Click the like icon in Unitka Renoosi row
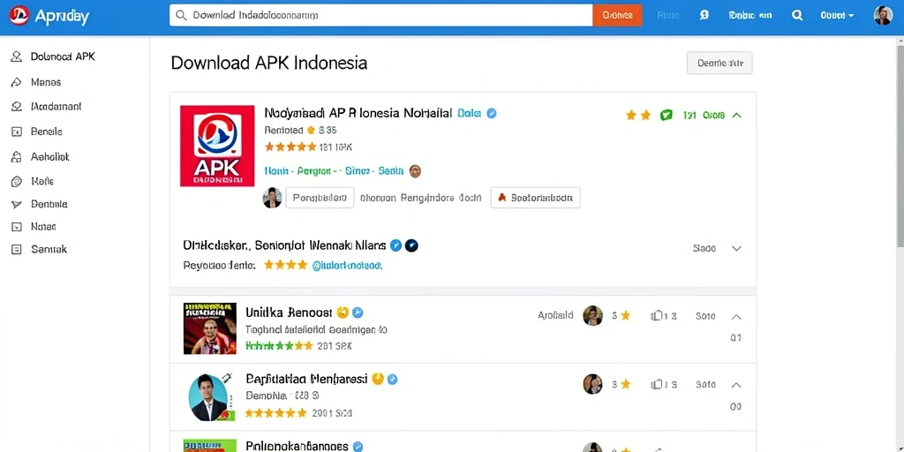 point(656,315)
